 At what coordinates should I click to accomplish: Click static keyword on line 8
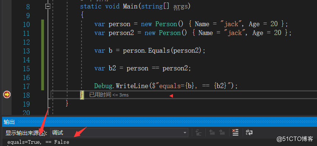pyautogui.click(x=91, y=6)
